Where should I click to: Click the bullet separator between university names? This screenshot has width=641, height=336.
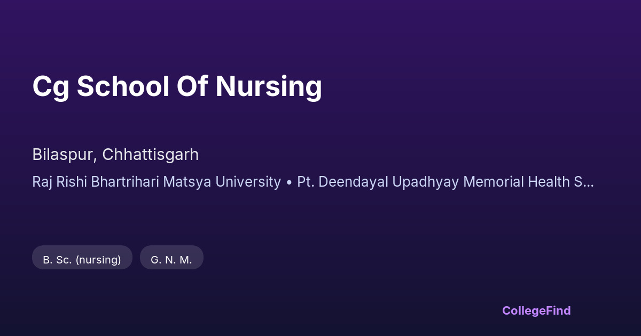click(289, 182)
